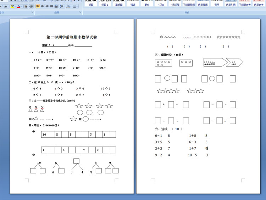Click the enclosed character icon
The width and height of the screenshot is (266, 200).
[x=31, y=6]
